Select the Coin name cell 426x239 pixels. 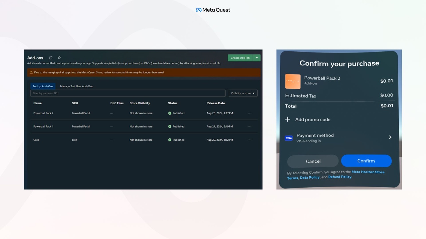36,140
